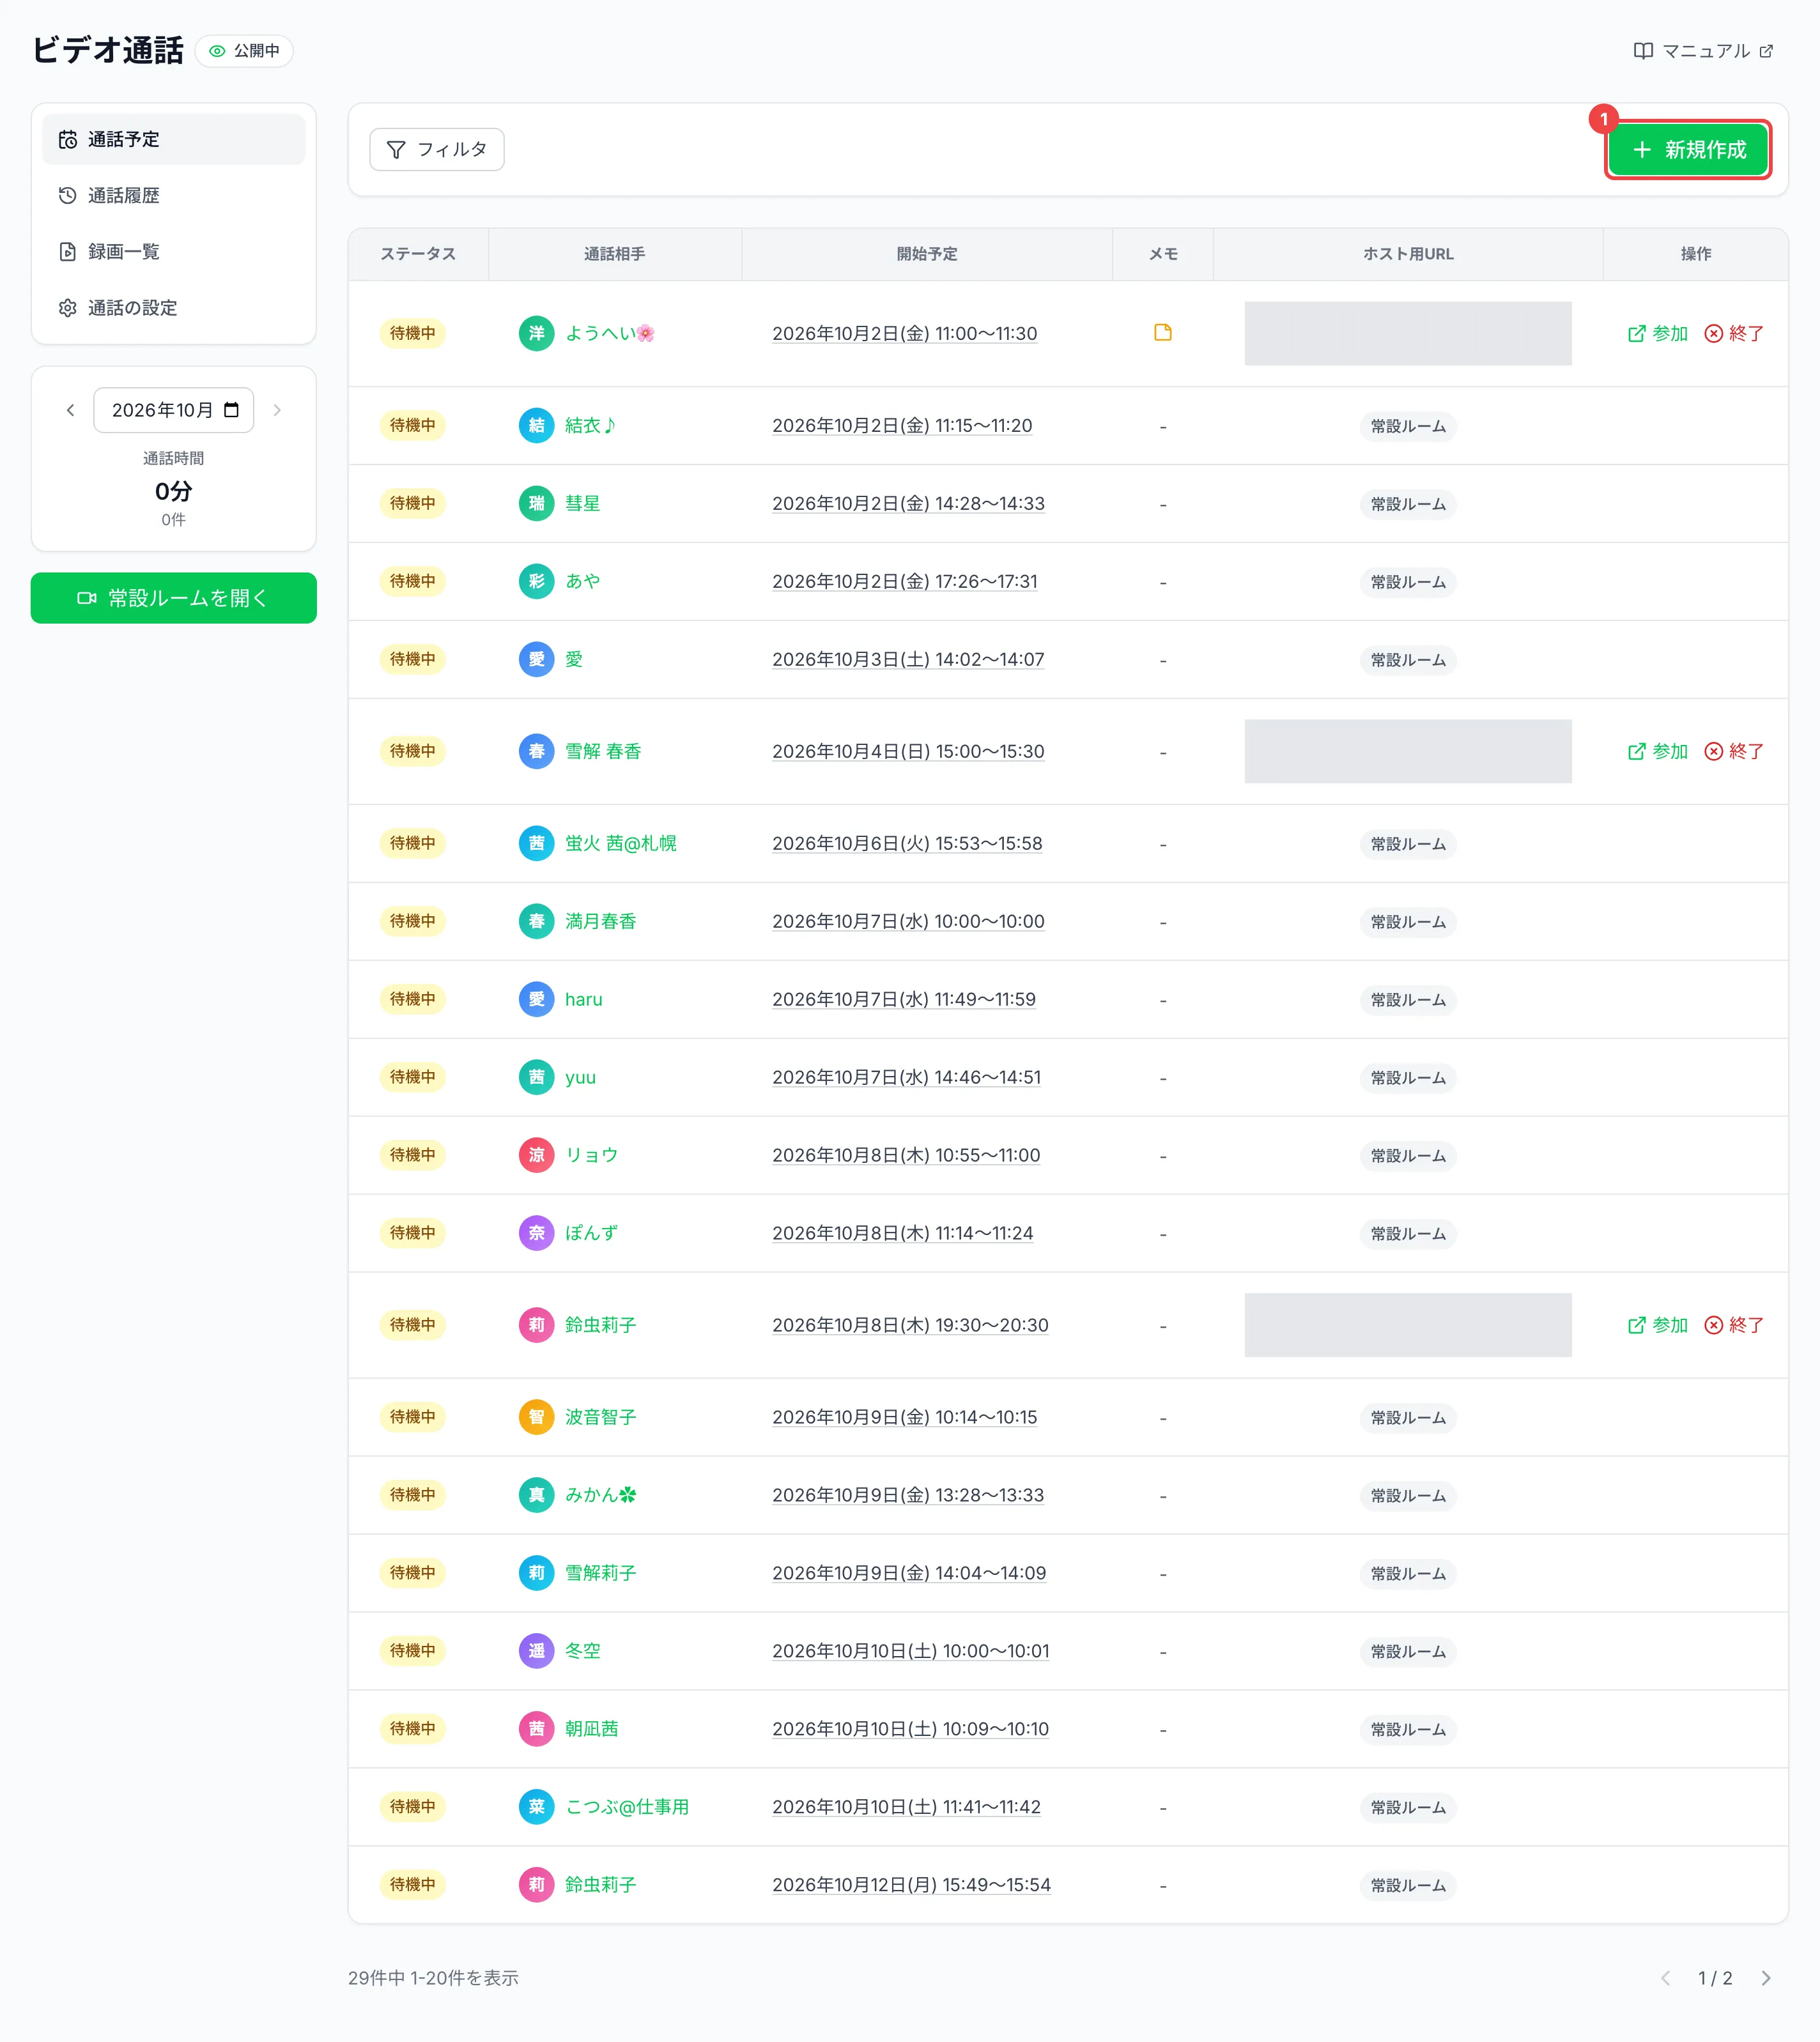Open the 2026年10月 month picker
Viewport: 1820px width, 2042px height.
coord(174,410)
